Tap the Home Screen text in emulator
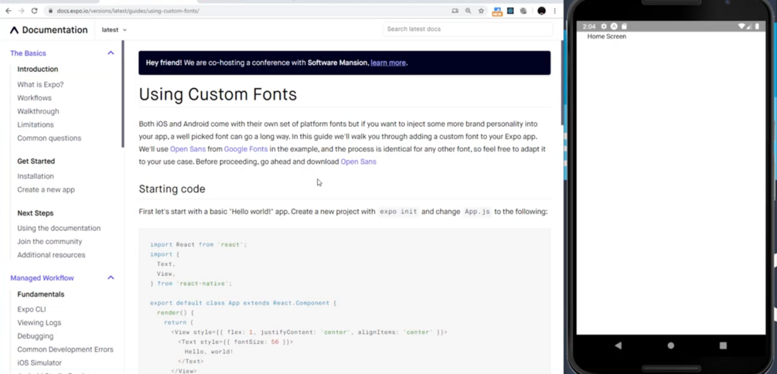Image resolution: width=777 pixels, height=374 pixels. 607,36
